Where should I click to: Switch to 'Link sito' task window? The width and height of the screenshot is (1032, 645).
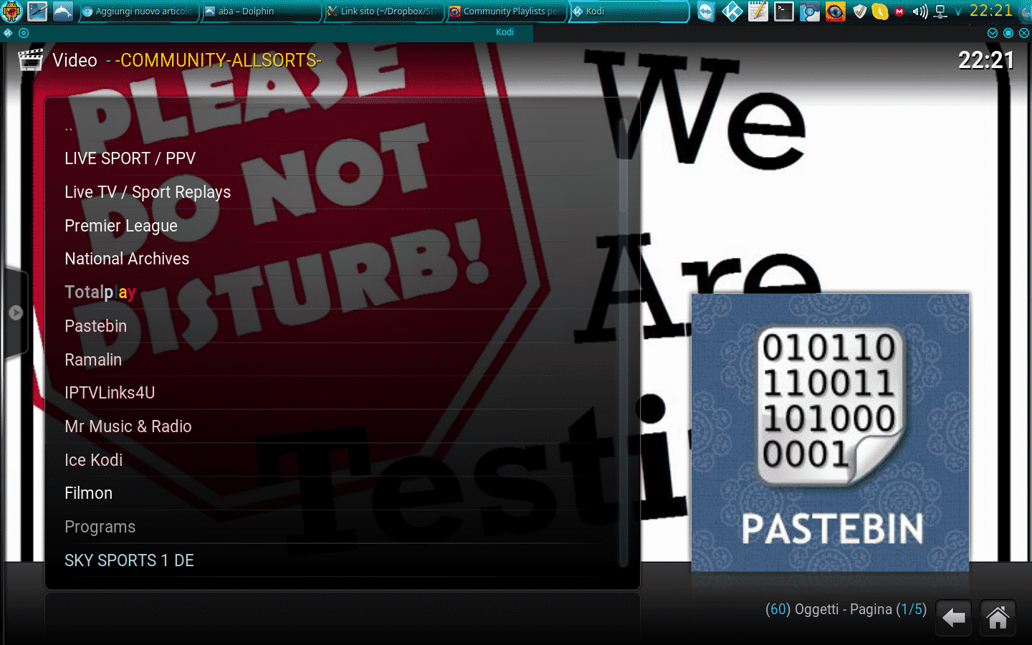point(383,11)
